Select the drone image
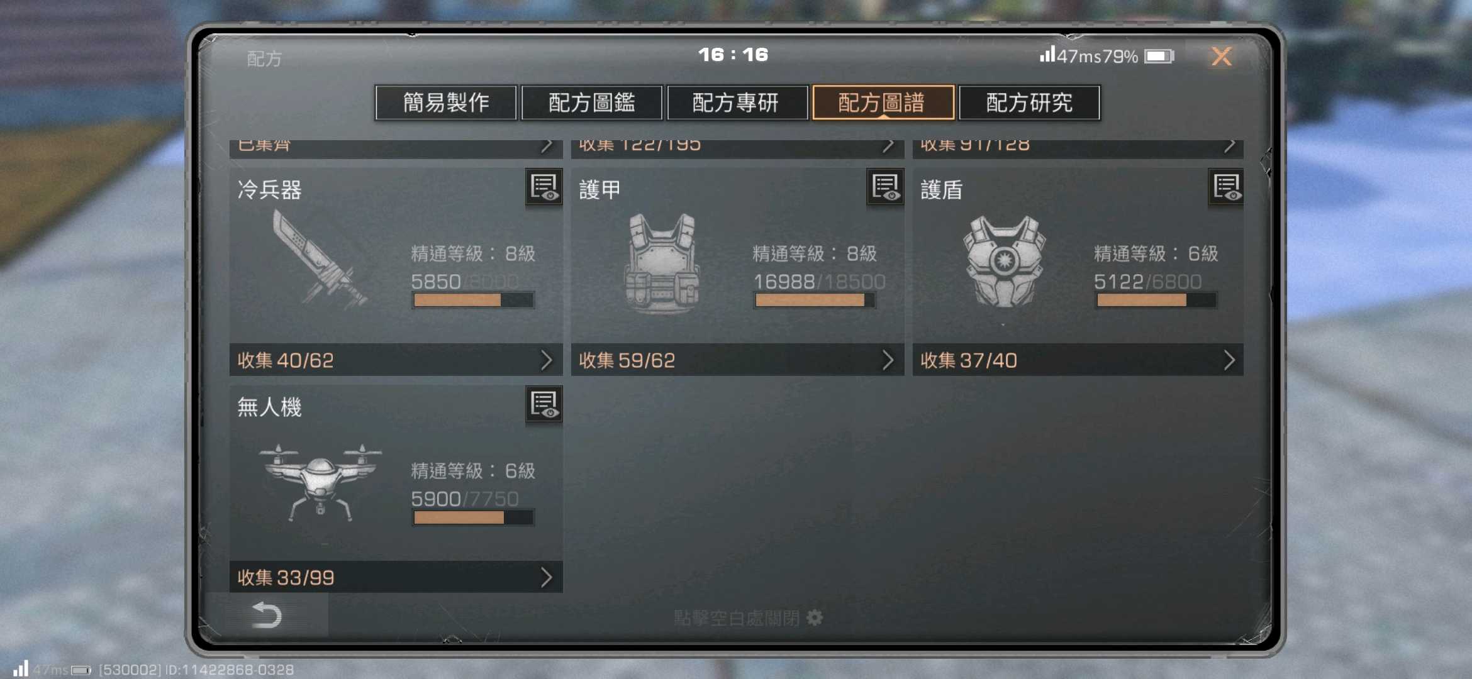This screenshot has height=679, width=1472. point(320,482)
